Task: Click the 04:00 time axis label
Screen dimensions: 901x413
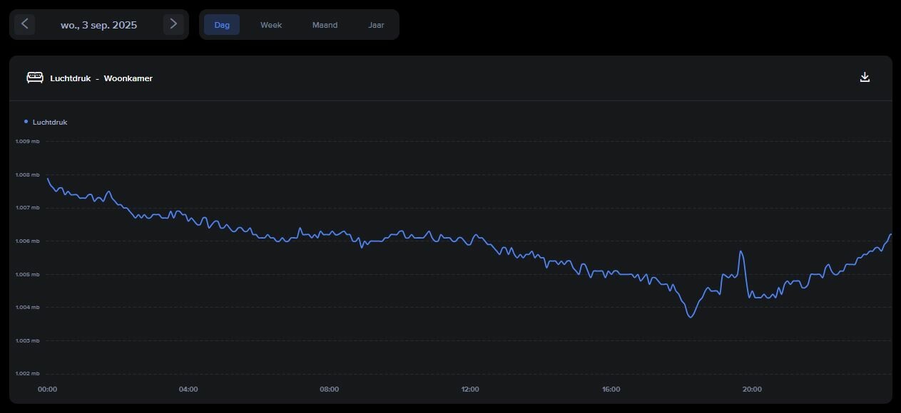Action: coord(188,390)
